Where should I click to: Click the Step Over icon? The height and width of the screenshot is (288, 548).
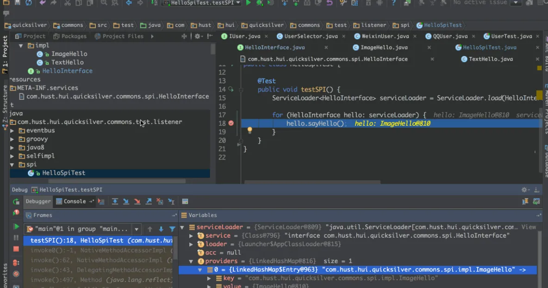115,202
